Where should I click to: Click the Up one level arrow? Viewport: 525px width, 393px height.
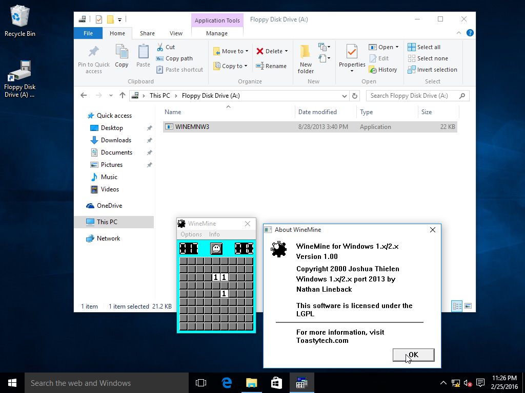[x=122, y=96]
